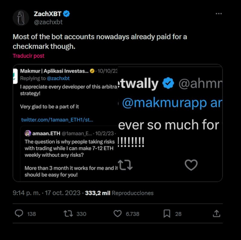Click the amaan.ETH avatar in quoted post
241x240 pixels.
click(28, 133)
